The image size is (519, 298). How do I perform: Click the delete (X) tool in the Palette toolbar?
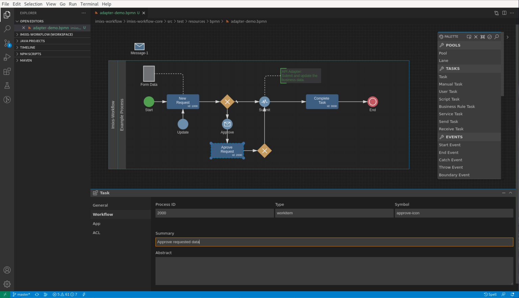click(x=476, y=37)
